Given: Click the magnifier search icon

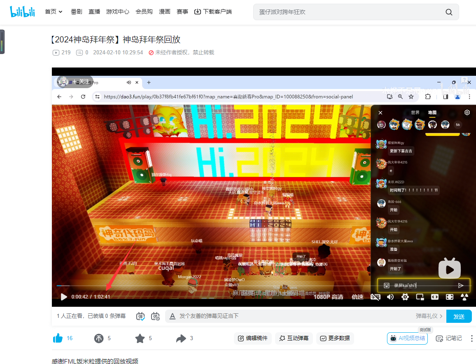Looking at the screenshot, I should (x=449, y=12).
